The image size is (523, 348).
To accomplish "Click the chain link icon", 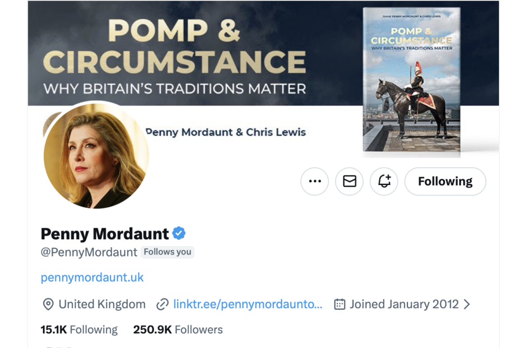I will pyautogui.click(x=163, y=304).
